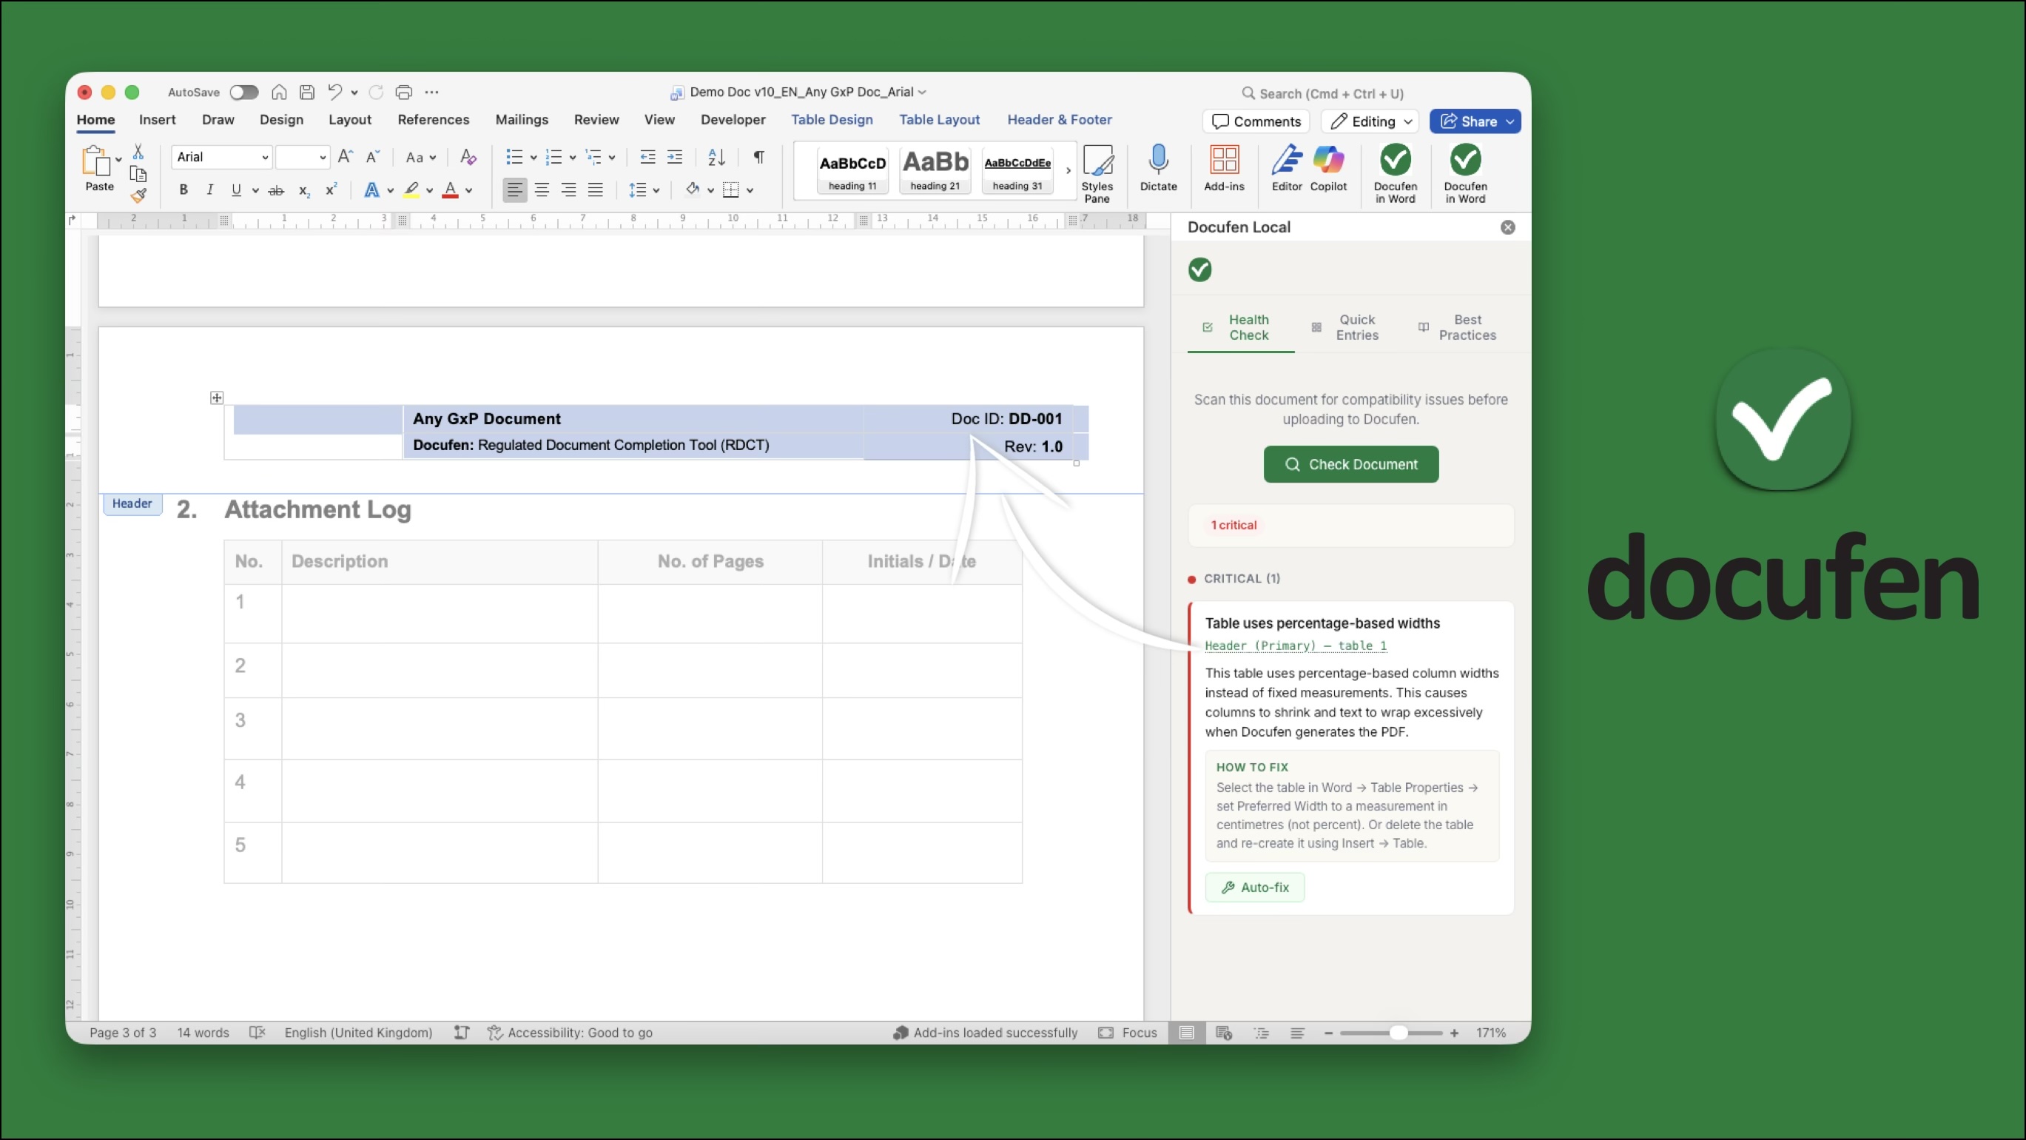Toggle italic formatting

click(209, 190)
